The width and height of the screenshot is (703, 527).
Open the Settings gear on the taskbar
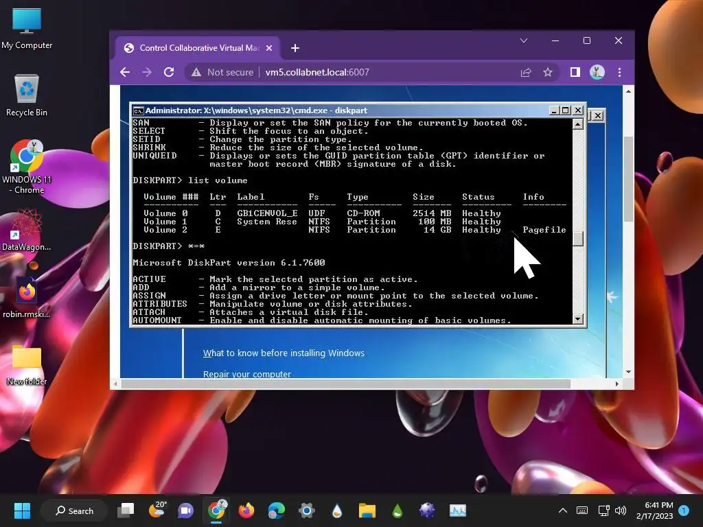click(x=307, y=511)
